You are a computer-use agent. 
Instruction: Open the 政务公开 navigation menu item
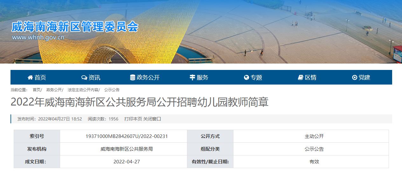click(x=145, y=78)
